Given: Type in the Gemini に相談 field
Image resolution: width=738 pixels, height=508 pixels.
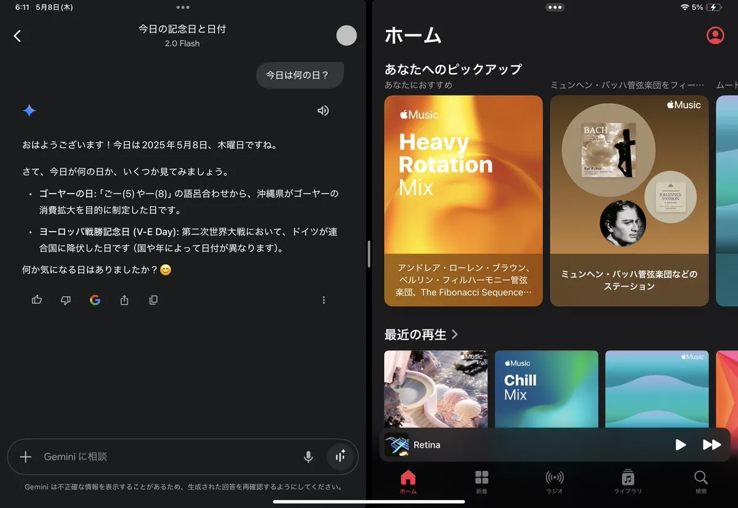Looking at the screenshot, I should (x=166, y=456).
